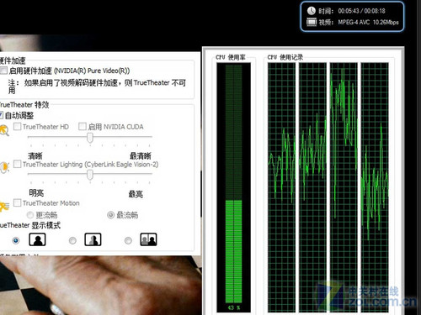Click the third CPU history graph

pos(344,187)
